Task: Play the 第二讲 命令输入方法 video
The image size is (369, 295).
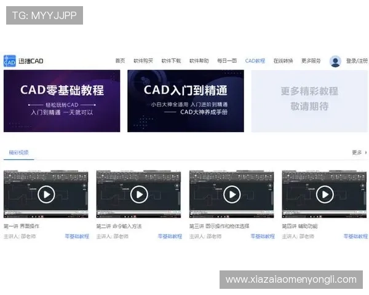Action: [139, 194]
